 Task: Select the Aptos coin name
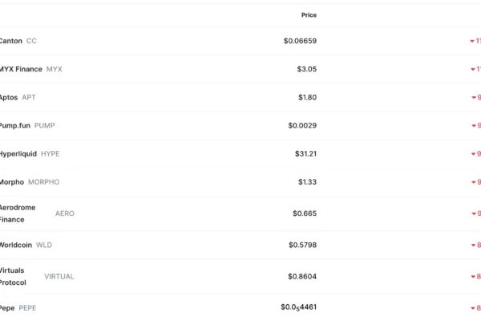[9, 97]
